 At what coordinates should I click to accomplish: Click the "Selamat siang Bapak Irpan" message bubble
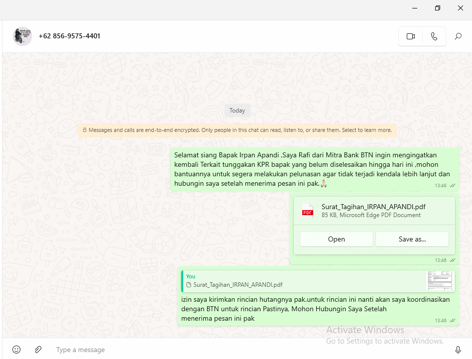click(x=312, y=169)
